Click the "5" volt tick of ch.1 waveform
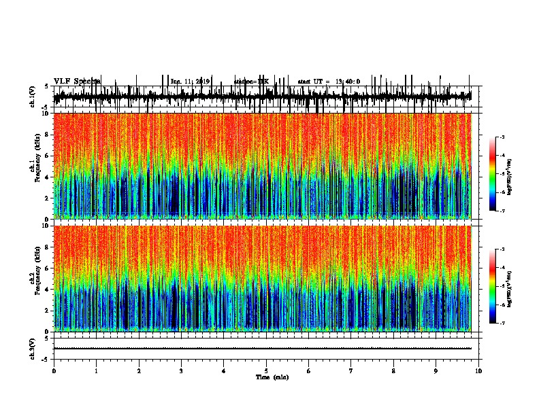Screen dimensions: 539x416 tap(46, 86)
